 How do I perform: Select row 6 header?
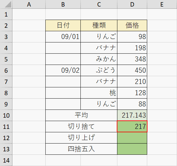pos(6,71)
